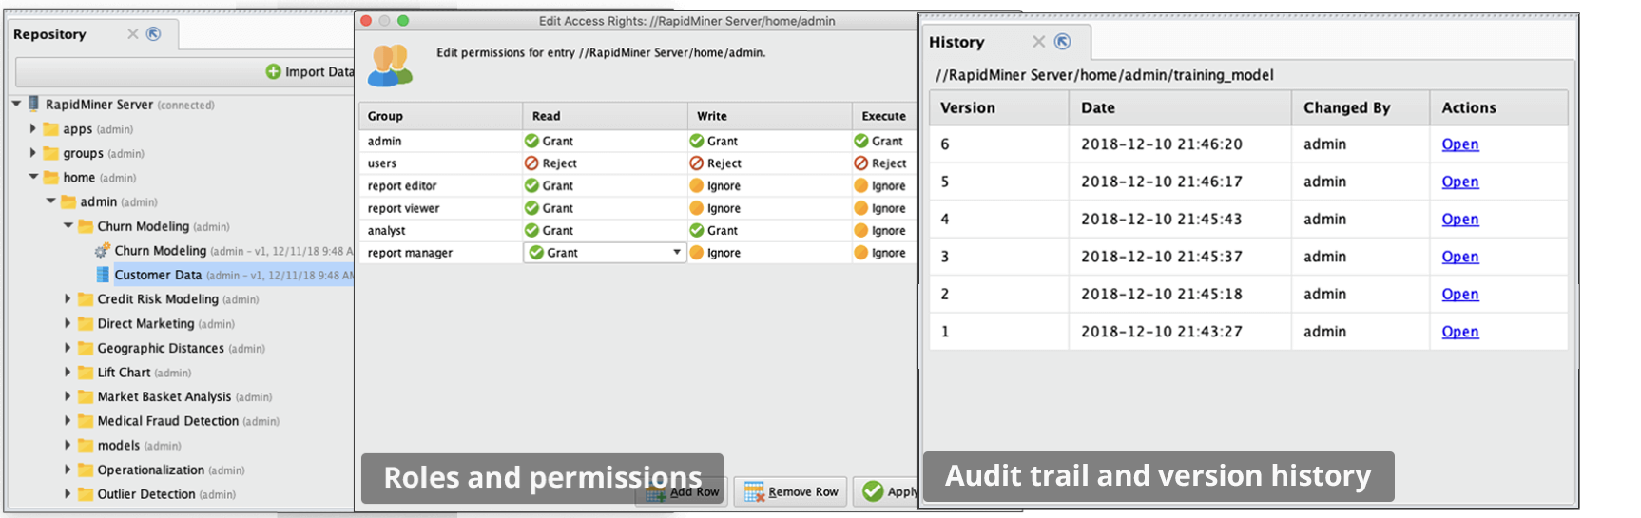Click the user group permissions icon
This screenshot has width=1641, height=518.
tap(391, 66)
